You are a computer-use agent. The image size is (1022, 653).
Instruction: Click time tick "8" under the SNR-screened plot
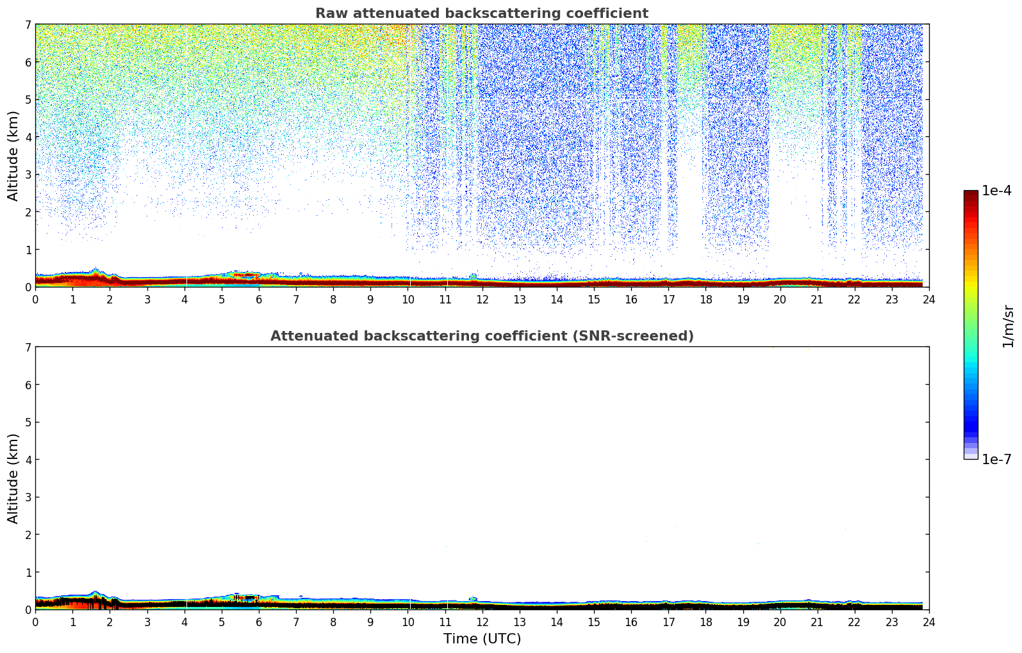[x=333, y=622]
